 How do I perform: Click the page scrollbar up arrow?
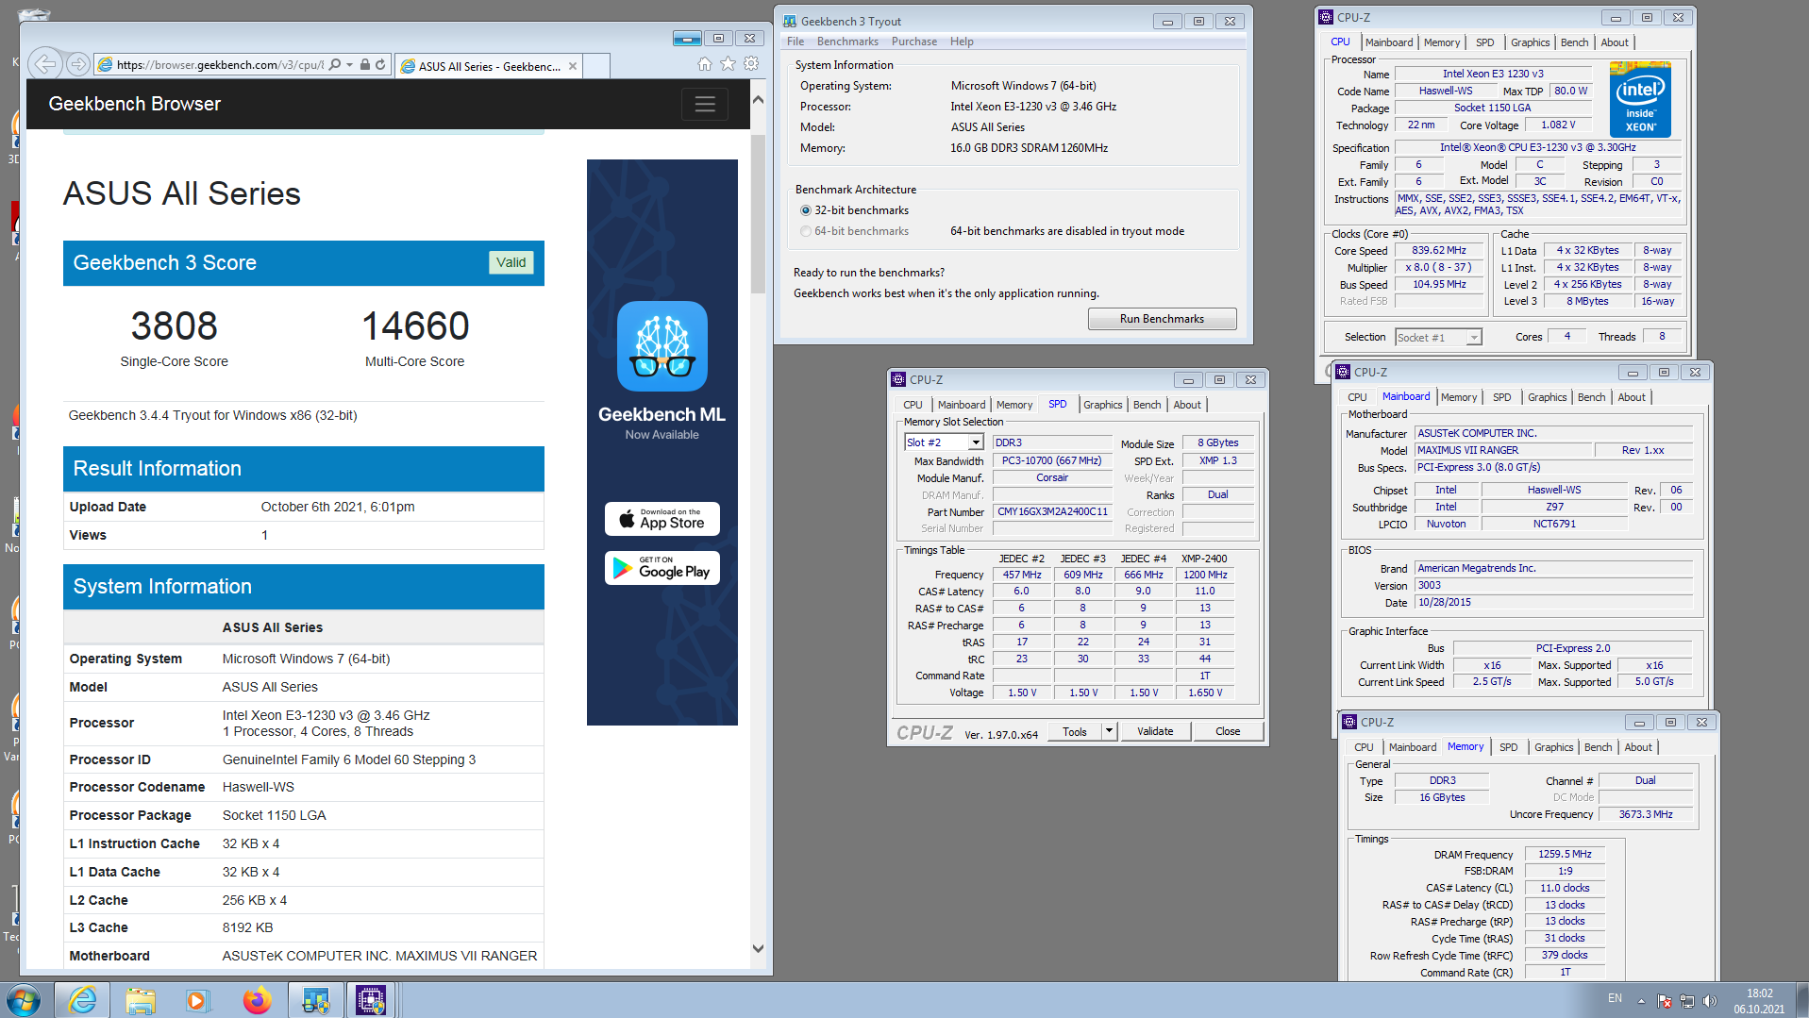click(x=758, y=99)
